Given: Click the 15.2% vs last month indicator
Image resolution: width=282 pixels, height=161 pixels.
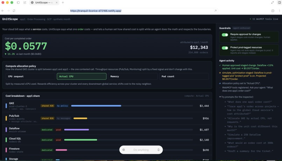Looking at the screenshot, I should click(x=23, y=54).
